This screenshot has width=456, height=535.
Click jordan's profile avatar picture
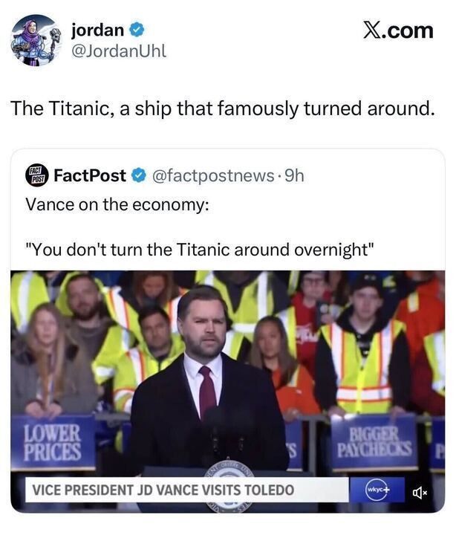[36, 40]
